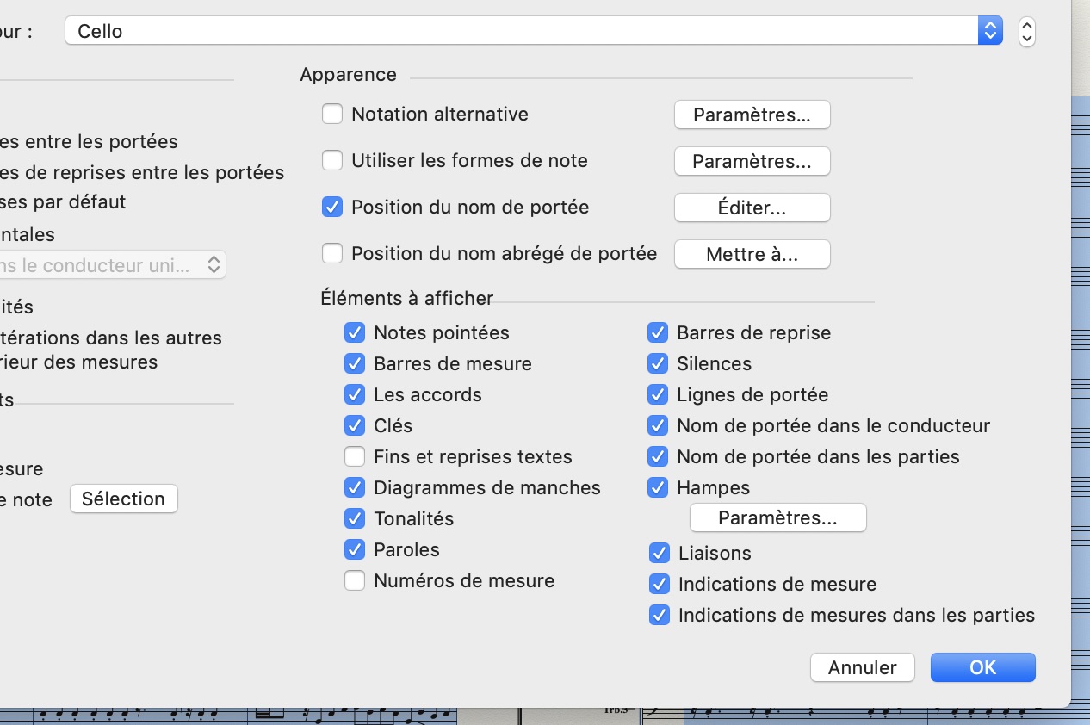This screenshot has width=1090, height=725.
Task: Enable Fins et reprises textes
Action: (x=355, y=456)
